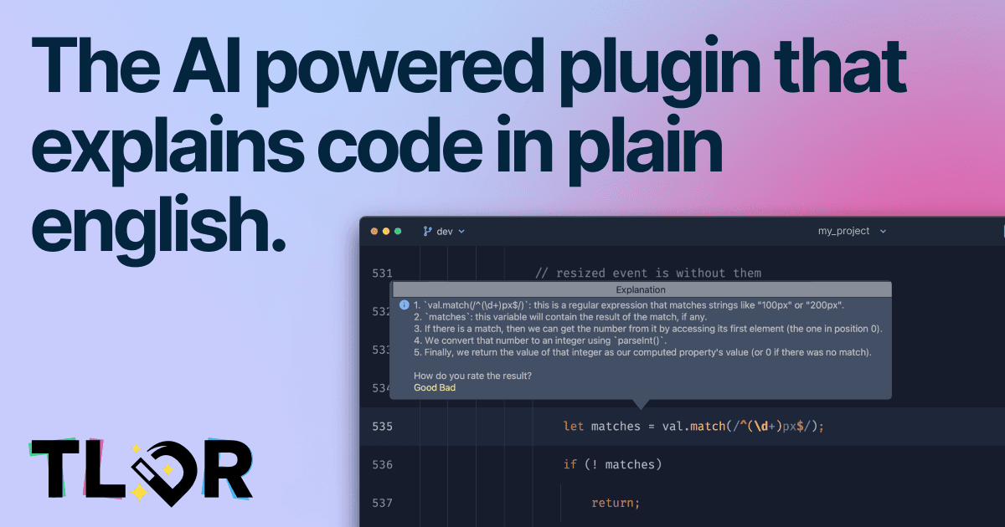Click line number 531 in gutter
1005x527 pixels.
point(382,273)
